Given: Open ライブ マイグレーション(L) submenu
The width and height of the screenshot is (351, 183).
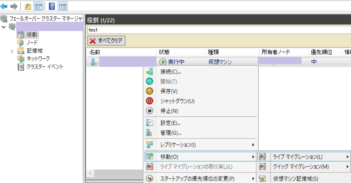Looking at the screenshot, I should [304, 157].
